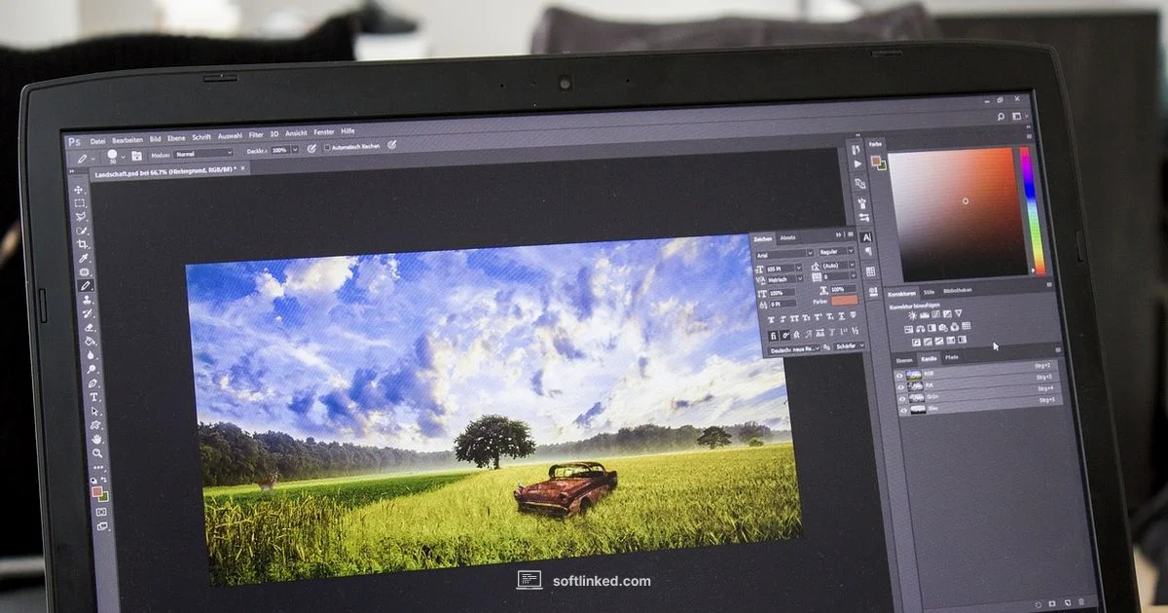Viewport: 1168px width, 613px height.
Task: Open the Brightness/Contrast adjustment in Korrekturen
Action: click(913, 314)
